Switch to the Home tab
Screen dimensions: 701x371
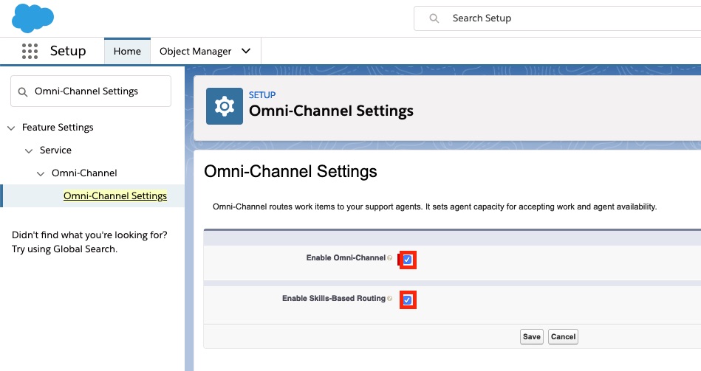tap(127, 52)
